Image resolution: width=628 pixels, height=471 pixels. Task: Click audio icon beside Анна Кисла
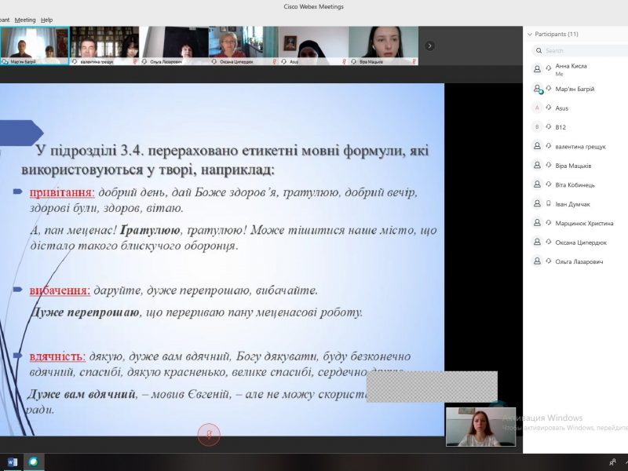pos(537,69)
